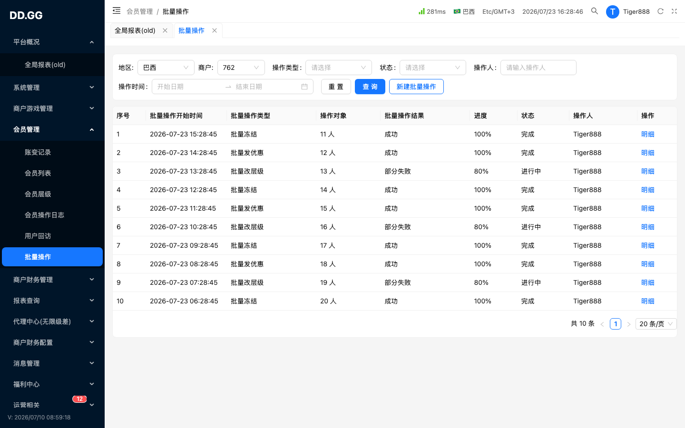The height and width of the screenshot is (428, 685).
Task: Go to previous page arrow
Action: (x=602, y=324)
